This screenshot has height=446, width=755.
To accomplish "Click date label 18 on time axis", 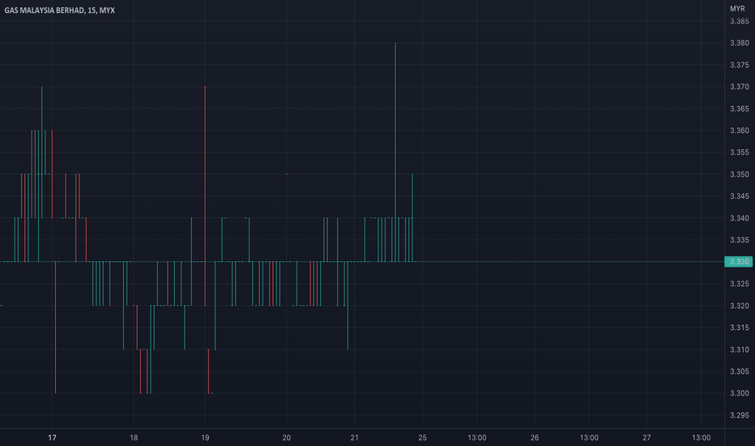I will (134, 438).
